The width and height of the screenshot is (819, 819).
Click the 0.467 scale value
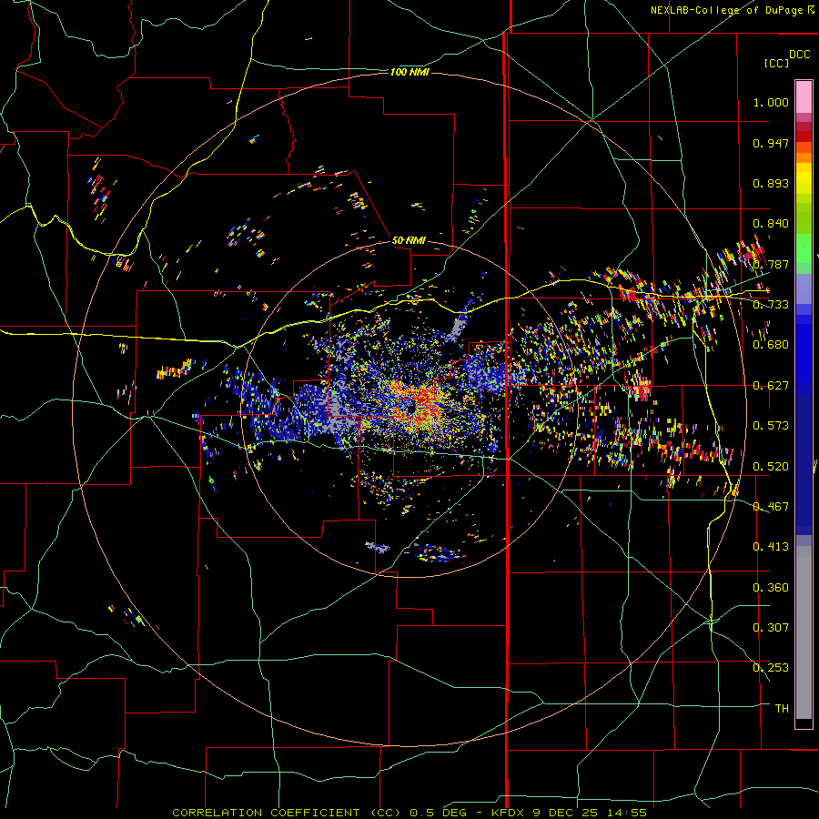771,507
